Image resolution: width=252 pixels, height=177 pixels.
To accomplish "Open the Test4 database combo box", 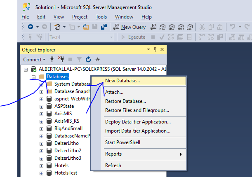I will (x=81, y=37).
